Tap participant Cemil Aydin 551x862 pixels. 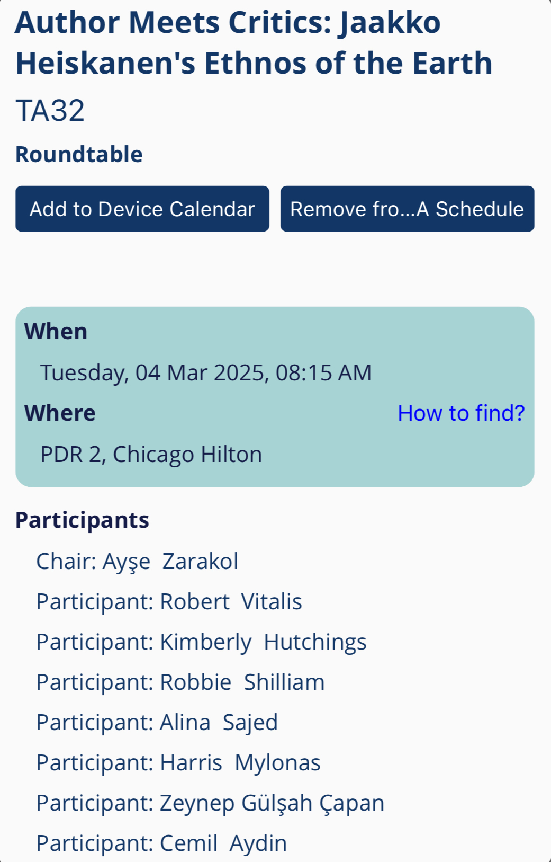pos(161,843)
